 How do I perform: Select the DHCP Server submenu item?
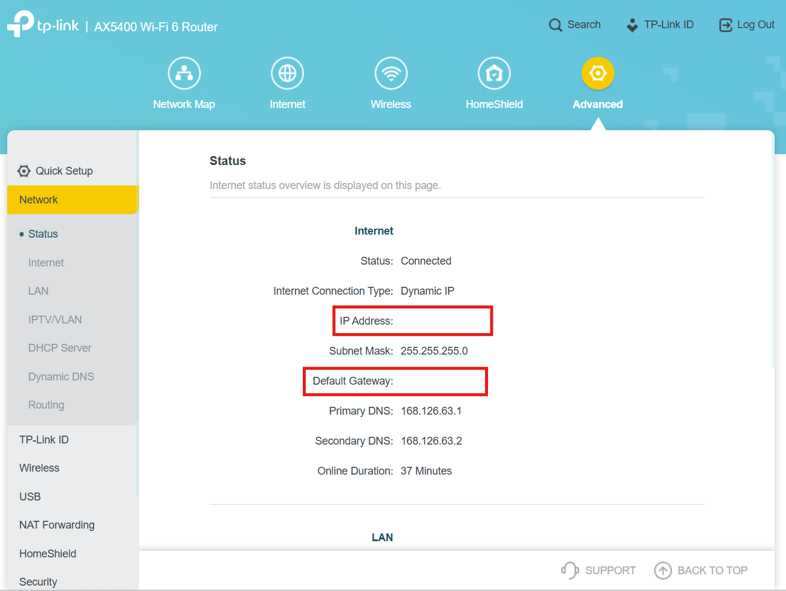(x=60, y=348)
